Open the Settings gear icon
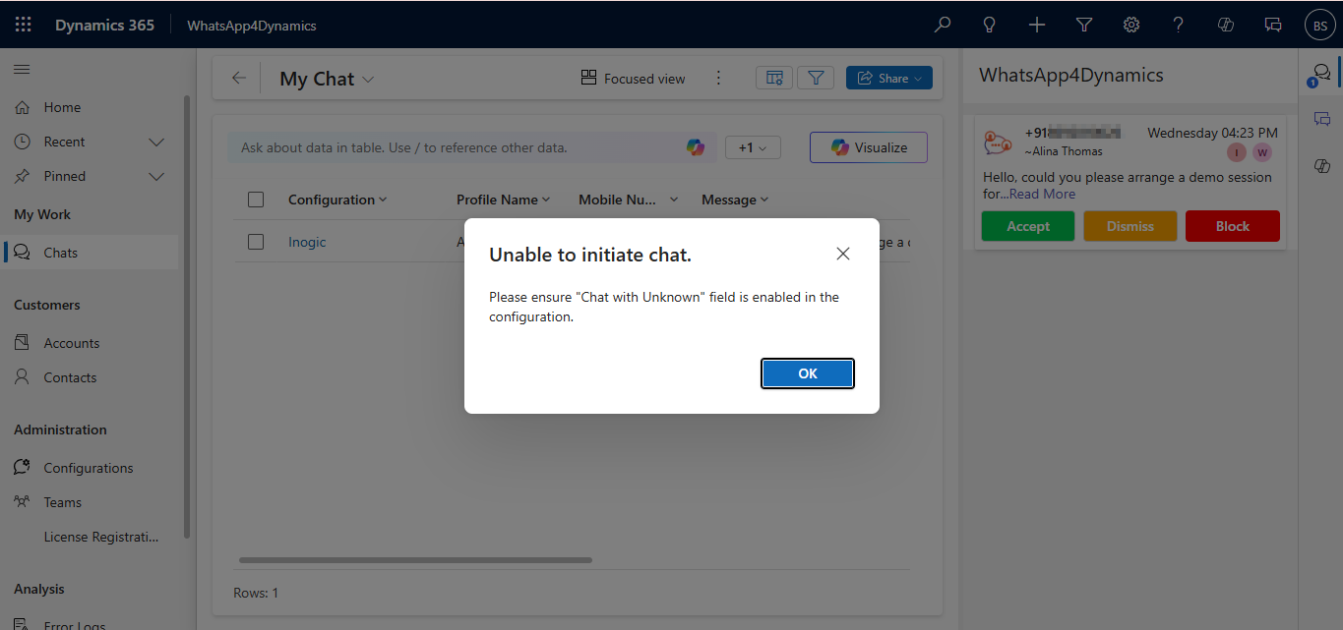The width and height of the screenshot is (1343, 630). pyautogui.click(x=1131, y=25)
